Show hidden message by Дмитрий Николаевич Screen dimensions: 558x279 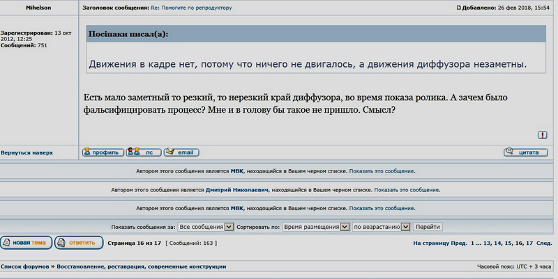(407, 190)
